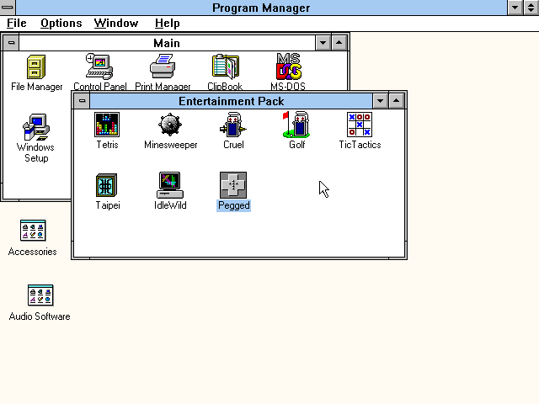Select the Cruel card game icon
Image resolution: width=539 pixels, height=404 pixels.
(233, 125)
